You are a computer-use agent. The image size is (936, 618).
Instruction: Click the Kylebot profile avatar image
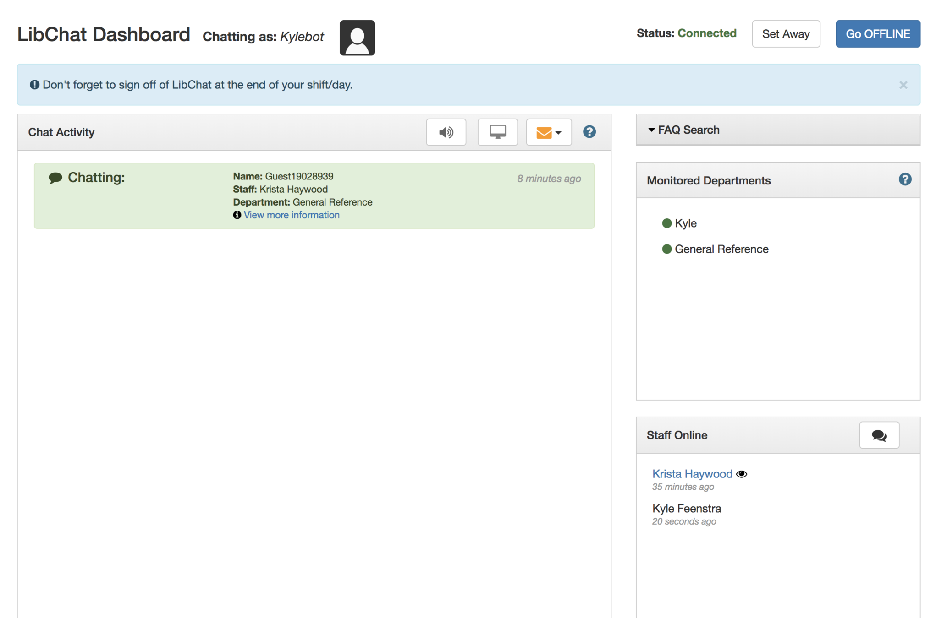tap(357, 38)
